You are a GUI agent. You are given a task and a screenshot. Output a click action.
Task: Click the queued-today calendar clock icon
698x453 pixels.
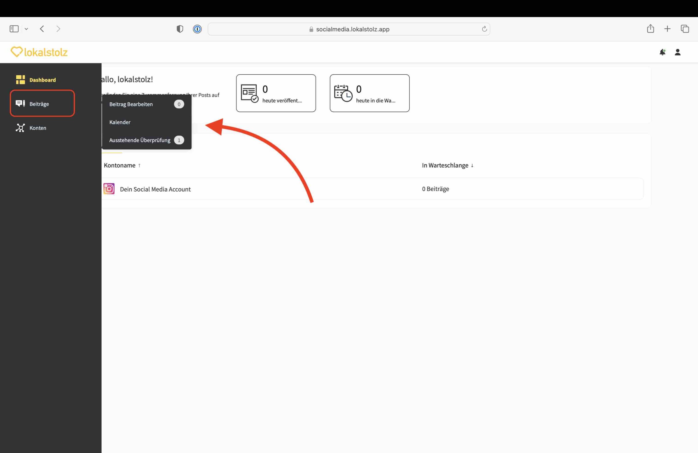(343, 93)
